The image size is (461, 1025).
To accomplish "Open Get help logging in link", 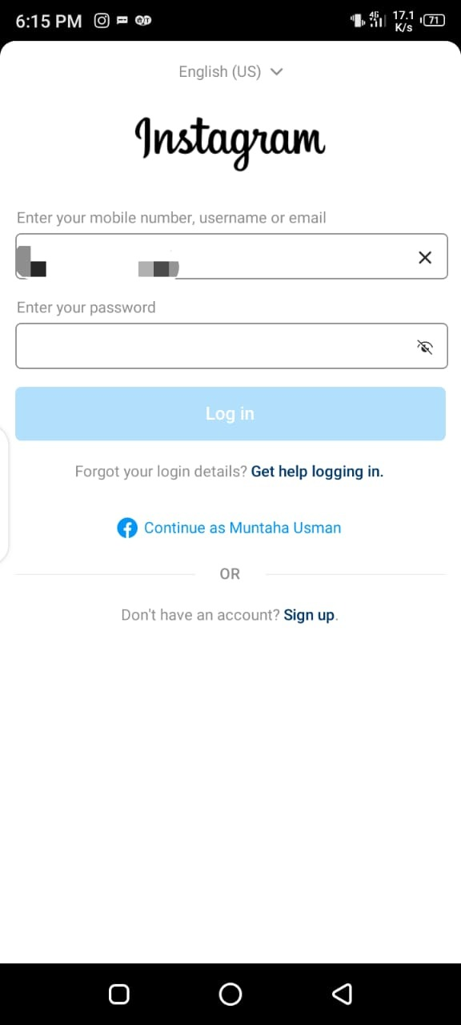I will pos(317,472).
